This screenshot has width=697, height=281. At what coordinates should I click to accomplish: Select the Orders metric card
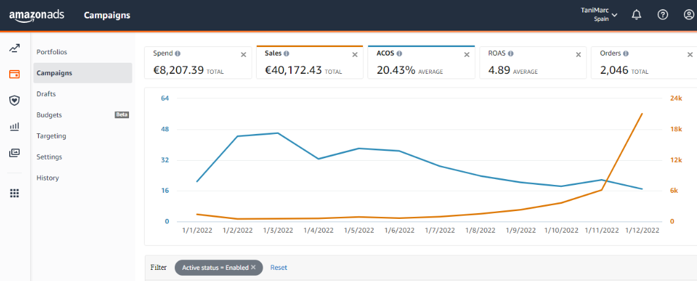(644, 63)
